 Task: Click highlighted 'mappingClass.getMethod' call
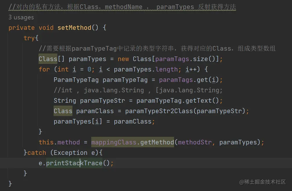point(133,142)
